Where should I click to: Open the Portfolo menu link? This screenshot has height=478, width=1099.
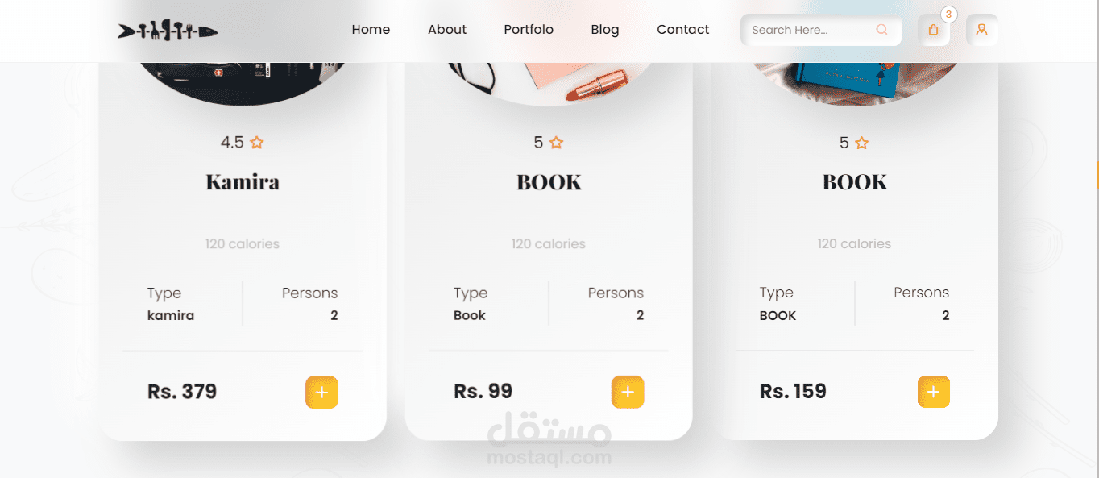(x=529, y=30)
